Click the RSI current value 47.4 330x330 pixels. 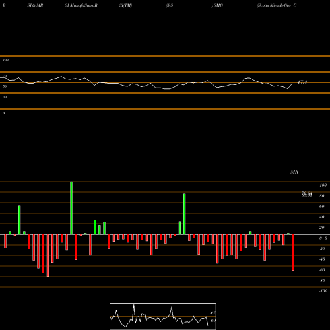click(302, 82)
